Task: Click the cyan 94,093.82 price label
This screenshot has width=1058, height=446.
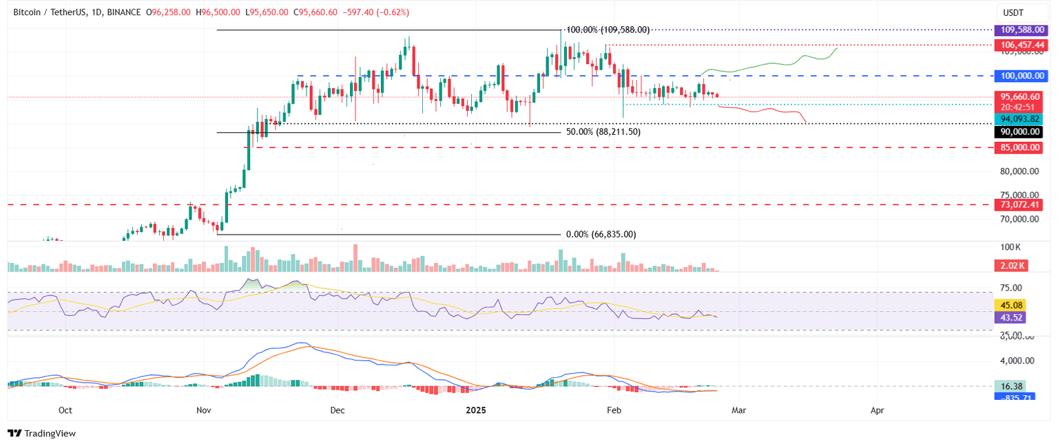Action: tap(1021, 118)
